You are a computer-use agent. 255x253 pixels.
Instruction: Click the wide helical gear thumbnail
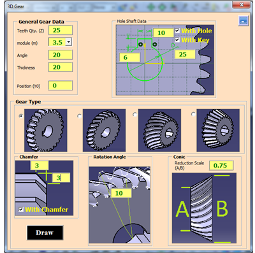click(159, 130)
